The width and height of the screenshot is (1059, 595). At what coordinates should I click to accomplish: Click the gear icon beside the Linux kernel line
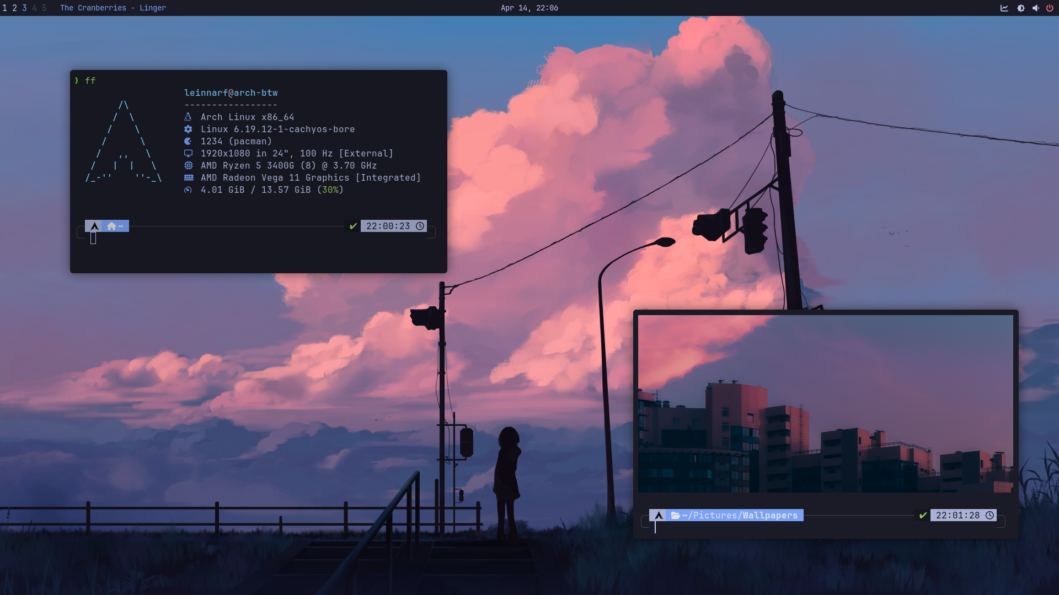[188, 129]
